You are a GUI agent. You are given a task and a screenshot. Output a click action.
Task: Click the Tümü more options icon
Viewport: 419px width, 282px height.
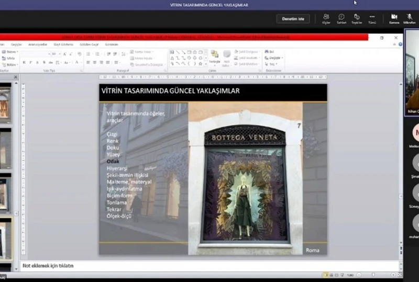[372, 18]
